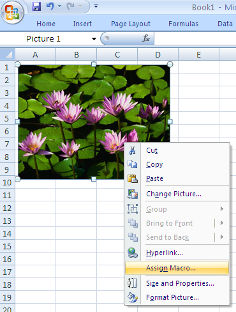Click the bottom-left picture resize handle
The height and width of the screenshot is (312, 236).
pos(18,179)
